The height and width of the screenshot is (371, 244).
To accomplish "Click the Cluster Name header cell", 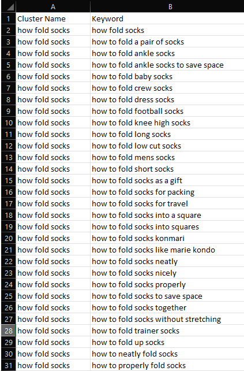I will (53, 18).
